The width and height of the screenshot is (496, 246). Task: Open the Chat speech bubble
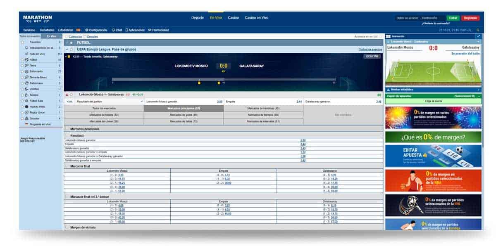tap(113, 30)
